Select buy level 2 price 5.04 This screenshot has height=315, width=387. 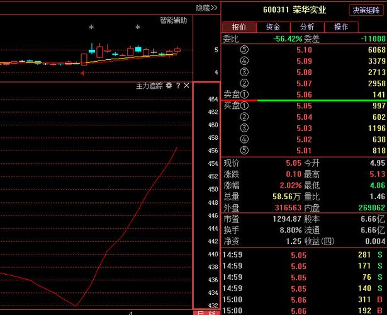coord(304,117)
